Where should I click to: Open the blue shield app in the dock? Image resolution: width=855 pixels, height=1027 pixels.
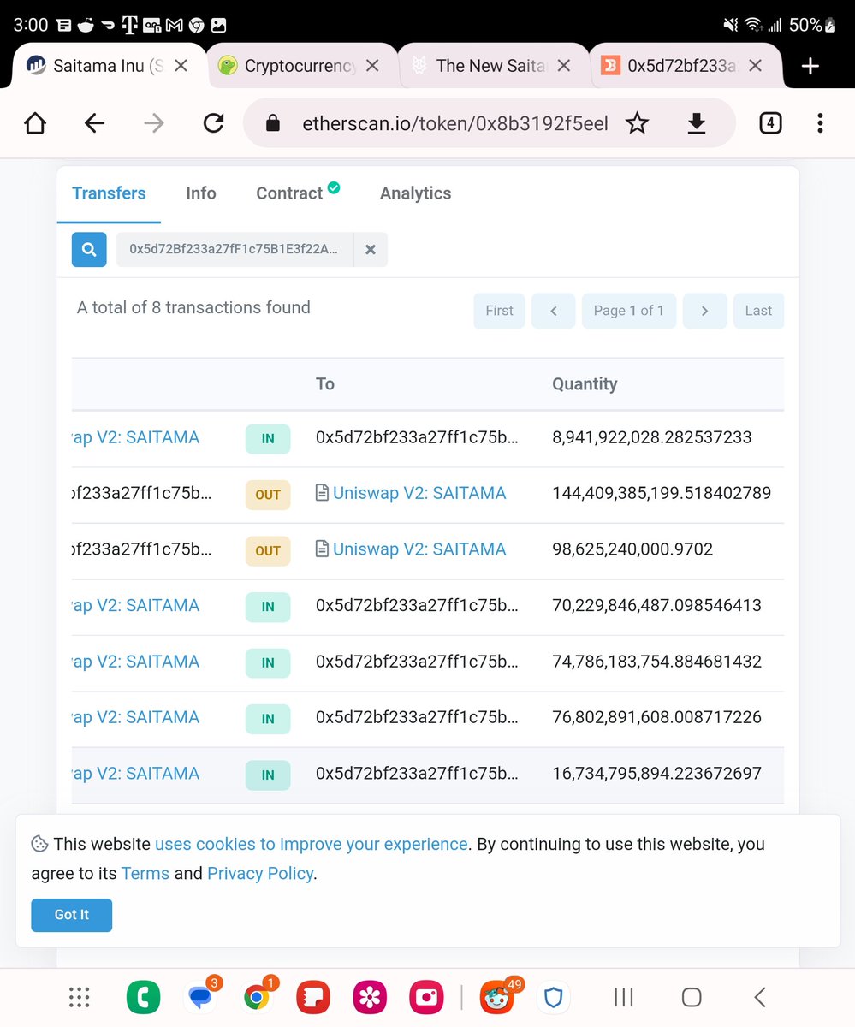coord(555,997)
